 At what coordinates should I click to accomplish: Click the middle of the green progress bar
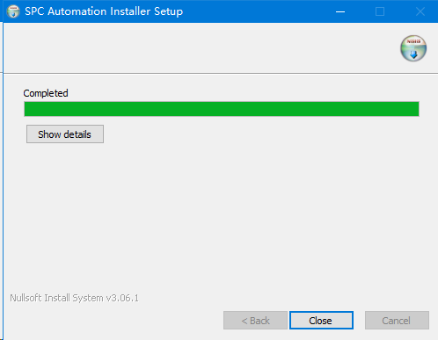(x=222, y=109)
